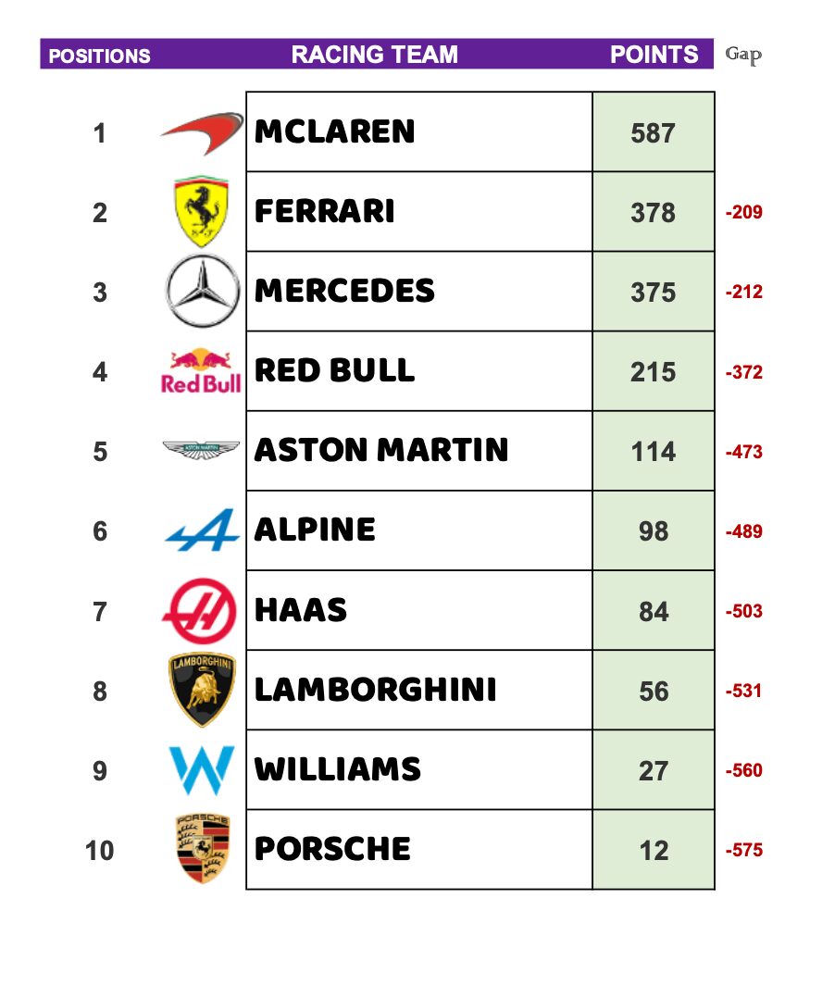The image size is (835, 985).
Task: Select the POSITIONS header label
Action: [x=99, y=56]
